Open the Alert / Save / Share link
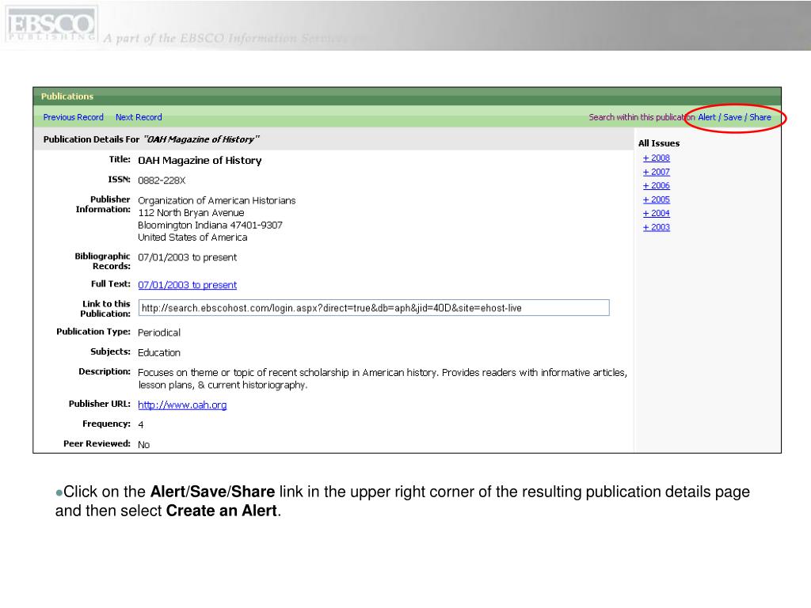Viewport: 811px width, 608px height. click(x=734, y=117)
